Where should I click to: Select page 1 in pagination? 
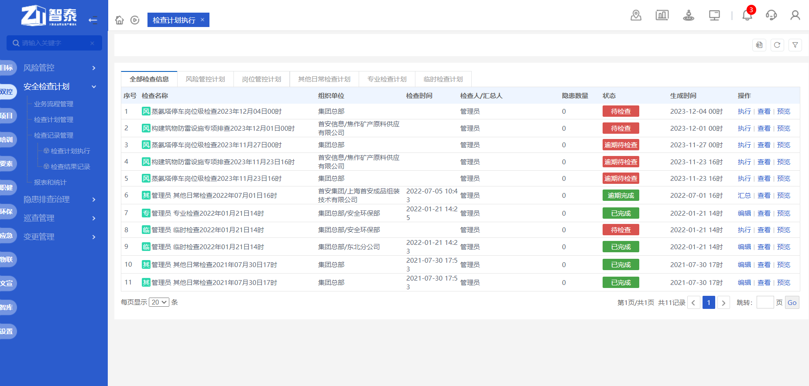tap(709, 302)
